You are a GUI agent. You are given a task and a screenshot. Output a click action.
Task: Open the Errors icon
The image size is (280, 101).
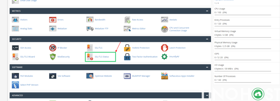[53, 20]
